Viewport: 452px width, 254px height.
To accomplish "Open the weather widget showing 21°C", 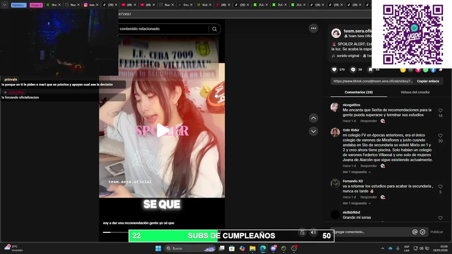I will 13,248.
